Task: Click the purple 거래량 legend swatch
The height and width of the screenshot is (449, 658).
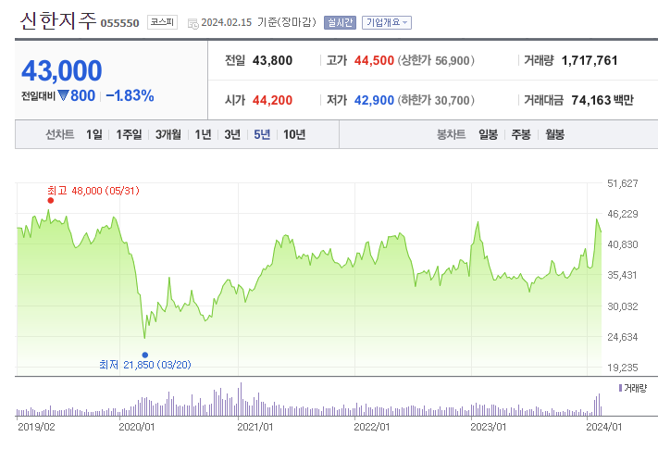Action: [620, 388]
